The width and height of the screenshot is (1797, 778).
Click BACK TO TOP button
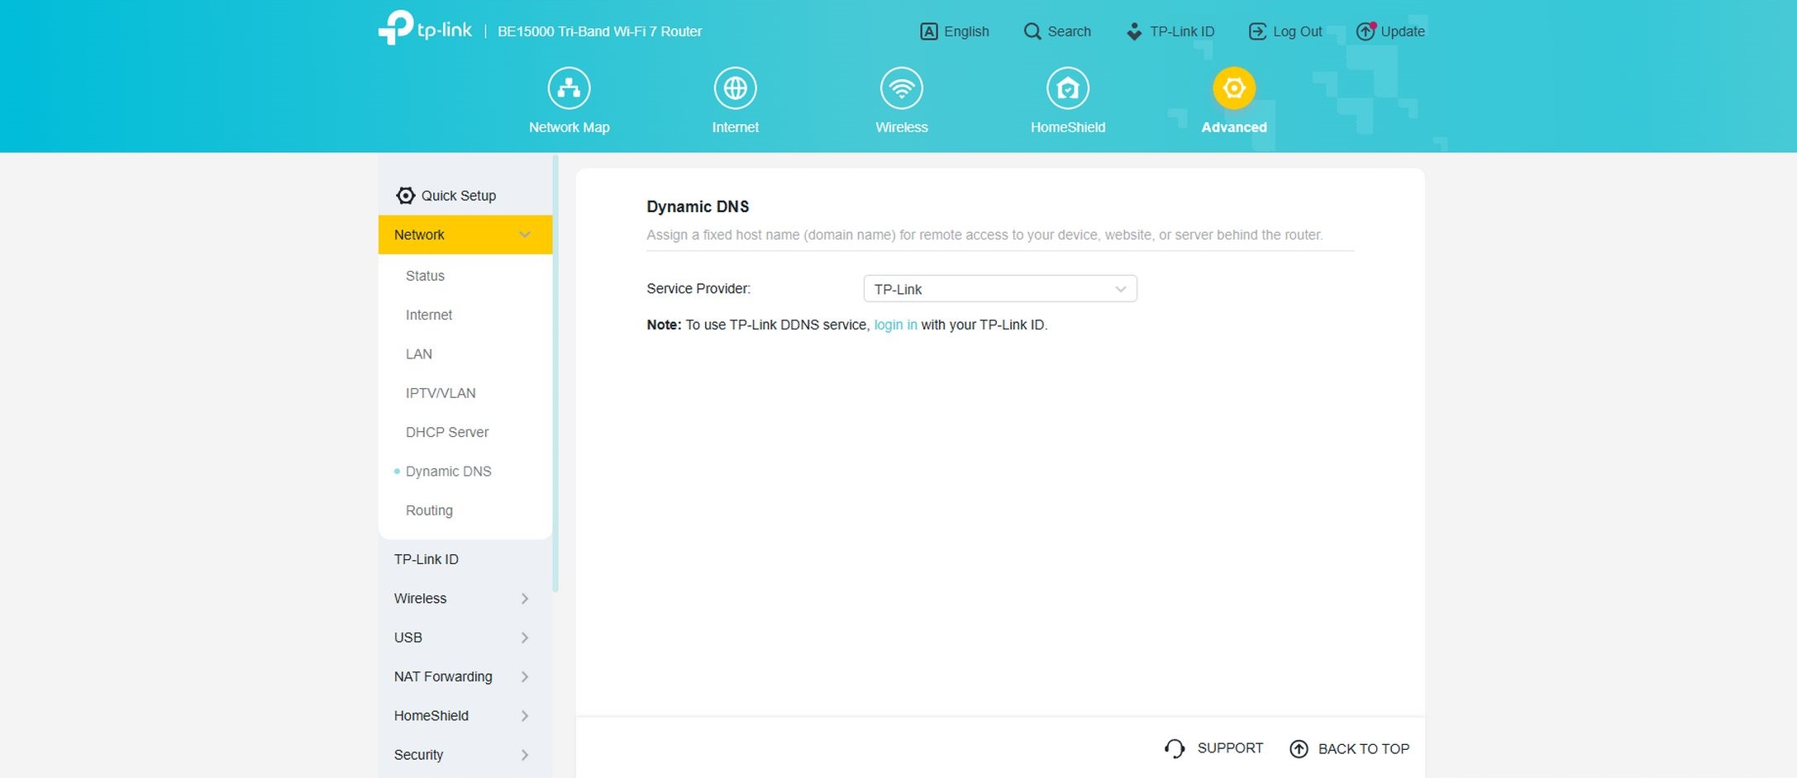click(x=1349, y=749)
